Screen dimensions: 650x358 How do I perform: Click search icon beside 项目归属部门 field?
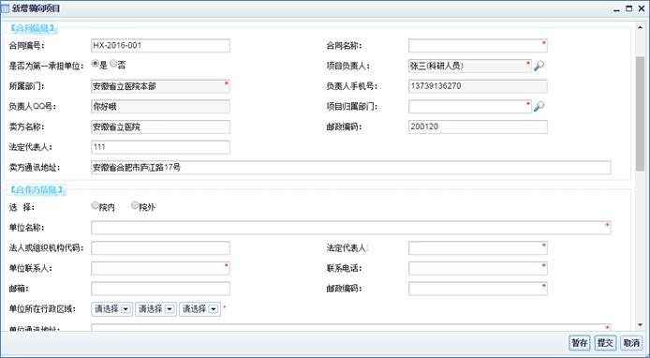click(x=539, y=106)
